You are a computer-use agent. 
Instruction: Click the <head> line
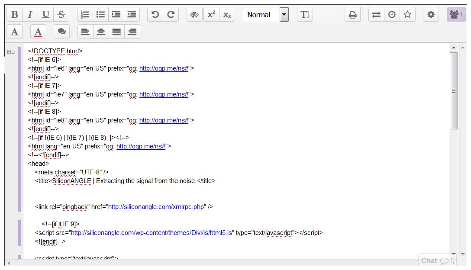pyautogui.click(x=39, y=164)
